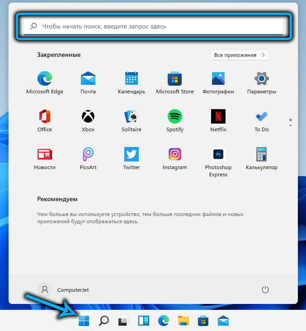306x331 pixels.
Task: Click the Windows Start button on taskbar
Action: [x=84, y=321]
